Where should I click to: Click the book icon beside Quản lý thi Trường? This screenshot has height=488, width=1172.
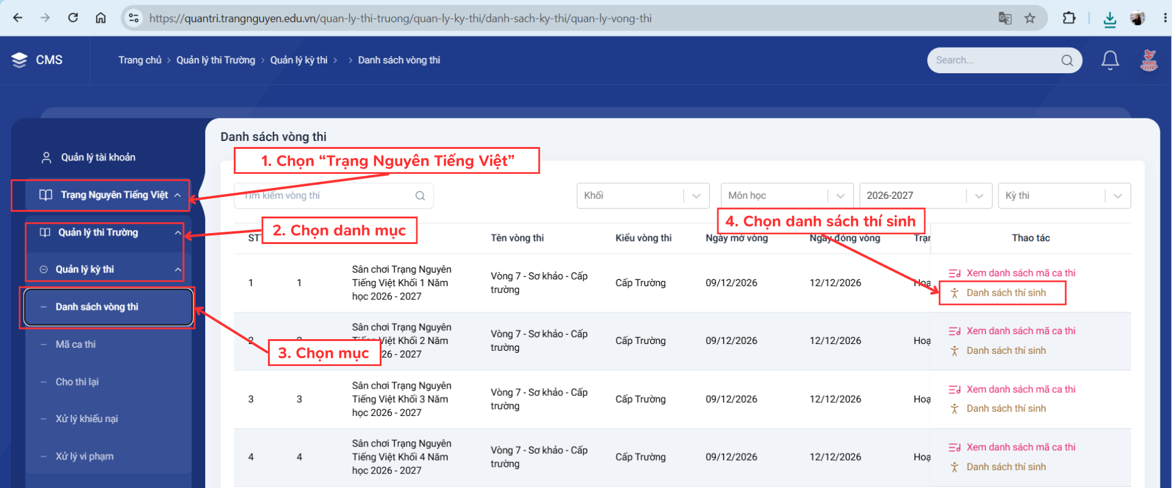(x=45, y=232)
